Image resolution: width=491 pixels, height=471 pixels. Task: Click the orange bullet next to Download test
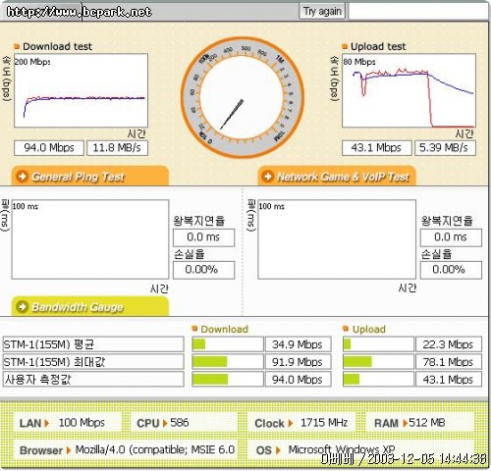(x=17, y=46)
